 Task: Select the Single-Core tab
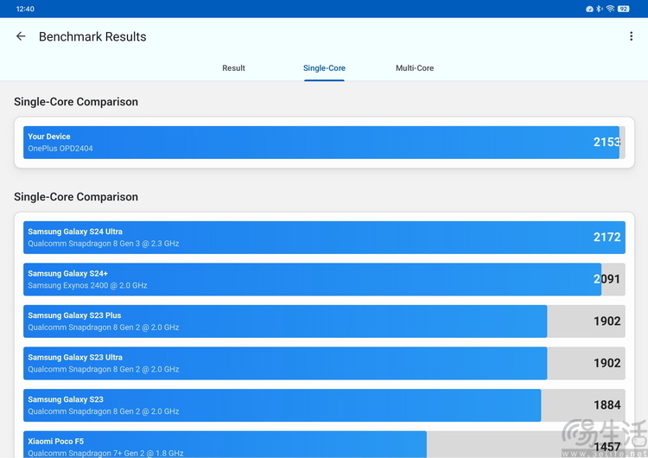pyautogui.click(x=324, y=68)
